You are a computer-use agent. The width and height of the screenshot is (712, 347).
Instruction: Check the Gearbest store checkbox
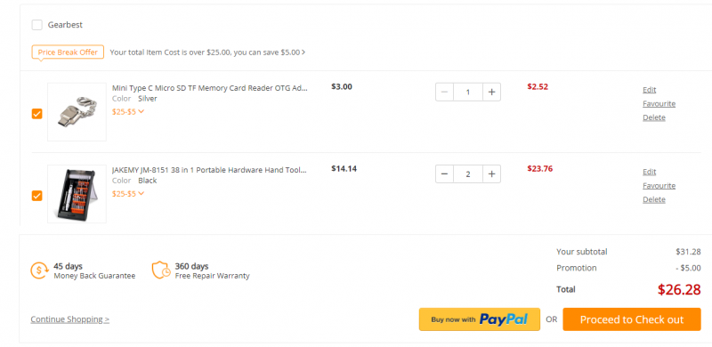[36, 25]
